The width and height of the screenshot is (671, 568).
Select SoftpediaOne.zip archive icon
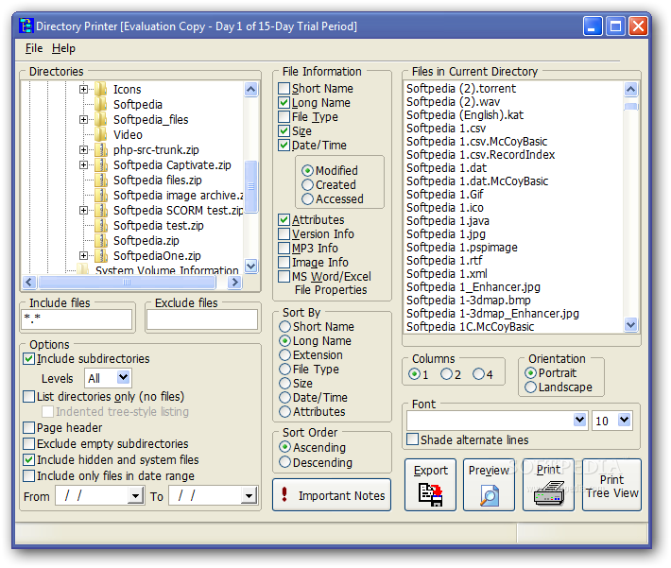pyautogui.click(x=101, y=255)
